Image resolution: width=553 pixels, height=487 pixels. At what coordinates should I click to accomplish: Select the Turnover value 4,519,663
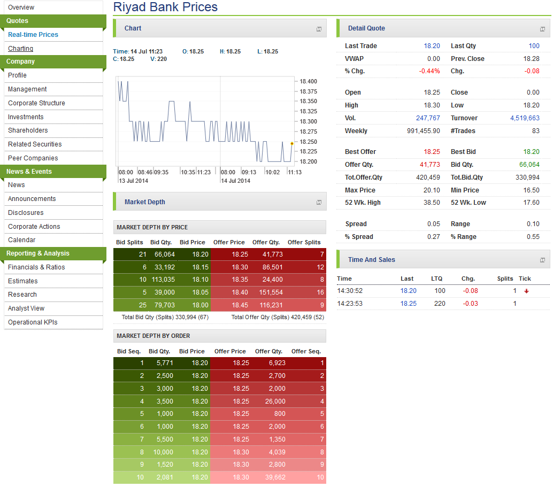point(525,118)
